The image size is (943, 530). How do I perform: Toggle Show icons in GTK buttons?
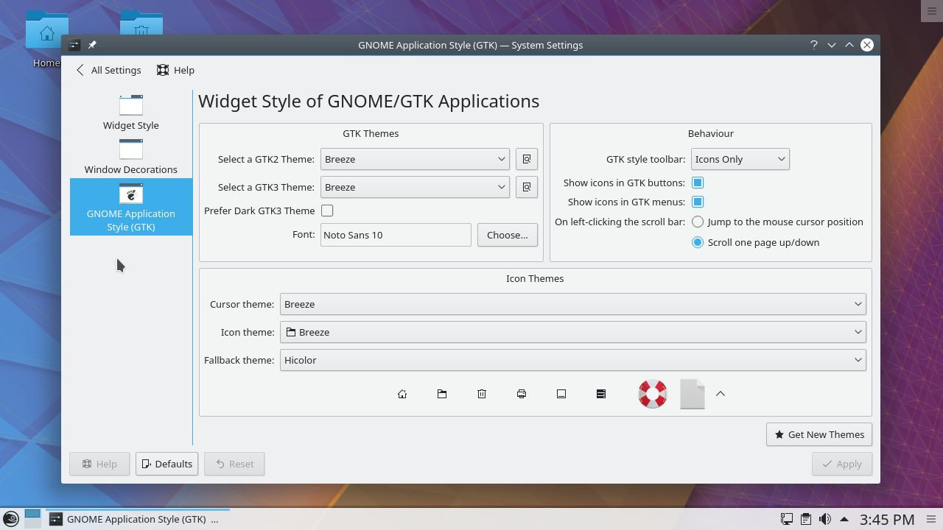click(698, 183)
